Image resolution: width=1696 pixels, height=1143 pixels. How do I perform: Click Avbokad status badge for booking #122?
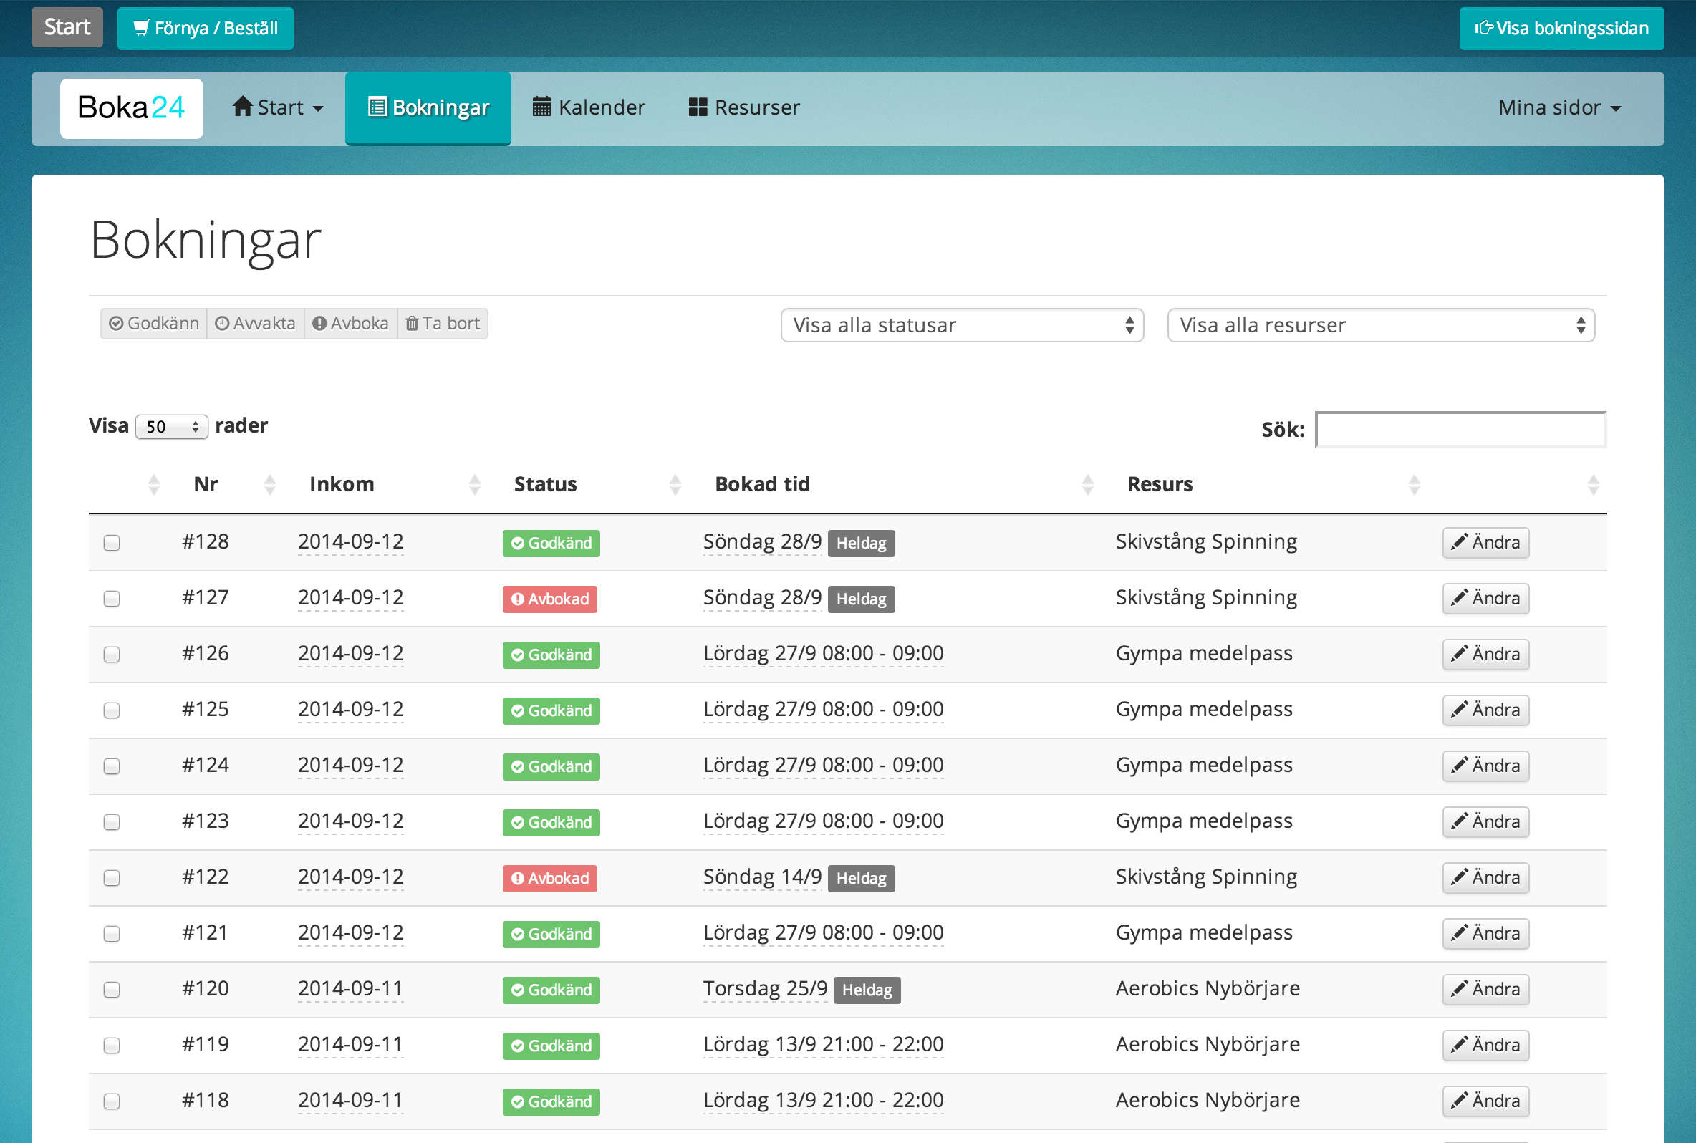click(549, 879)
